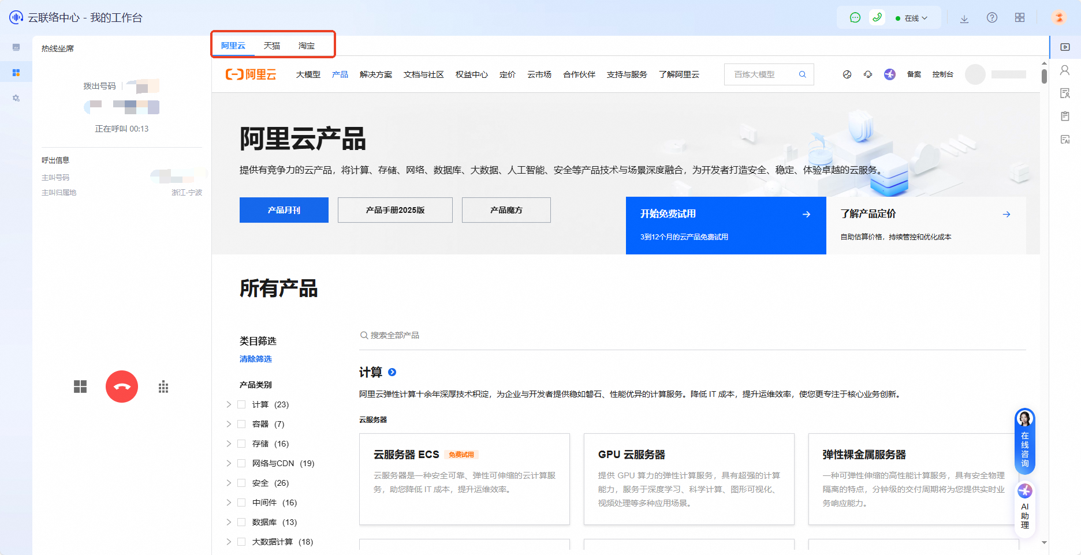
Task: Tick the 安全 (26) checkbox
Action: [x=241, y=483]
